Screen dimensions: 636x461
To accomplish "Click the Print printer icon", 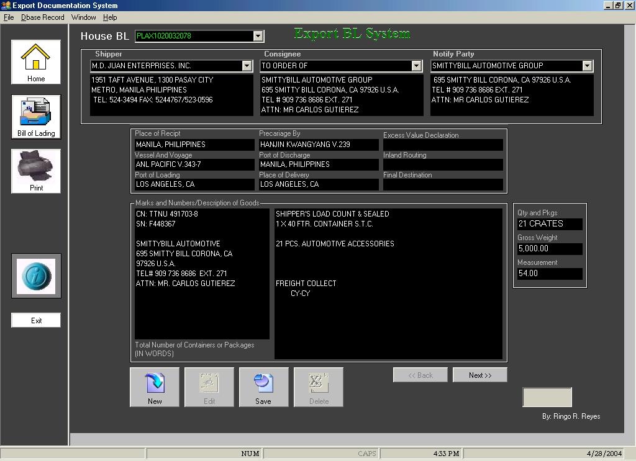I will (x=35, y=171).
